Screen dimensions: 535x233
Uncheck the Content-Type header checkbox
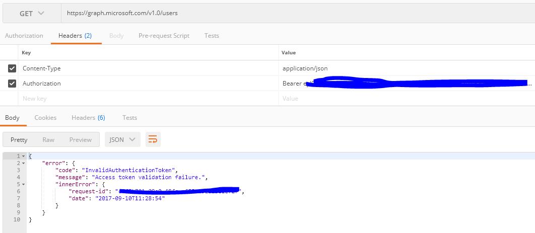click(x=12, y=68)
